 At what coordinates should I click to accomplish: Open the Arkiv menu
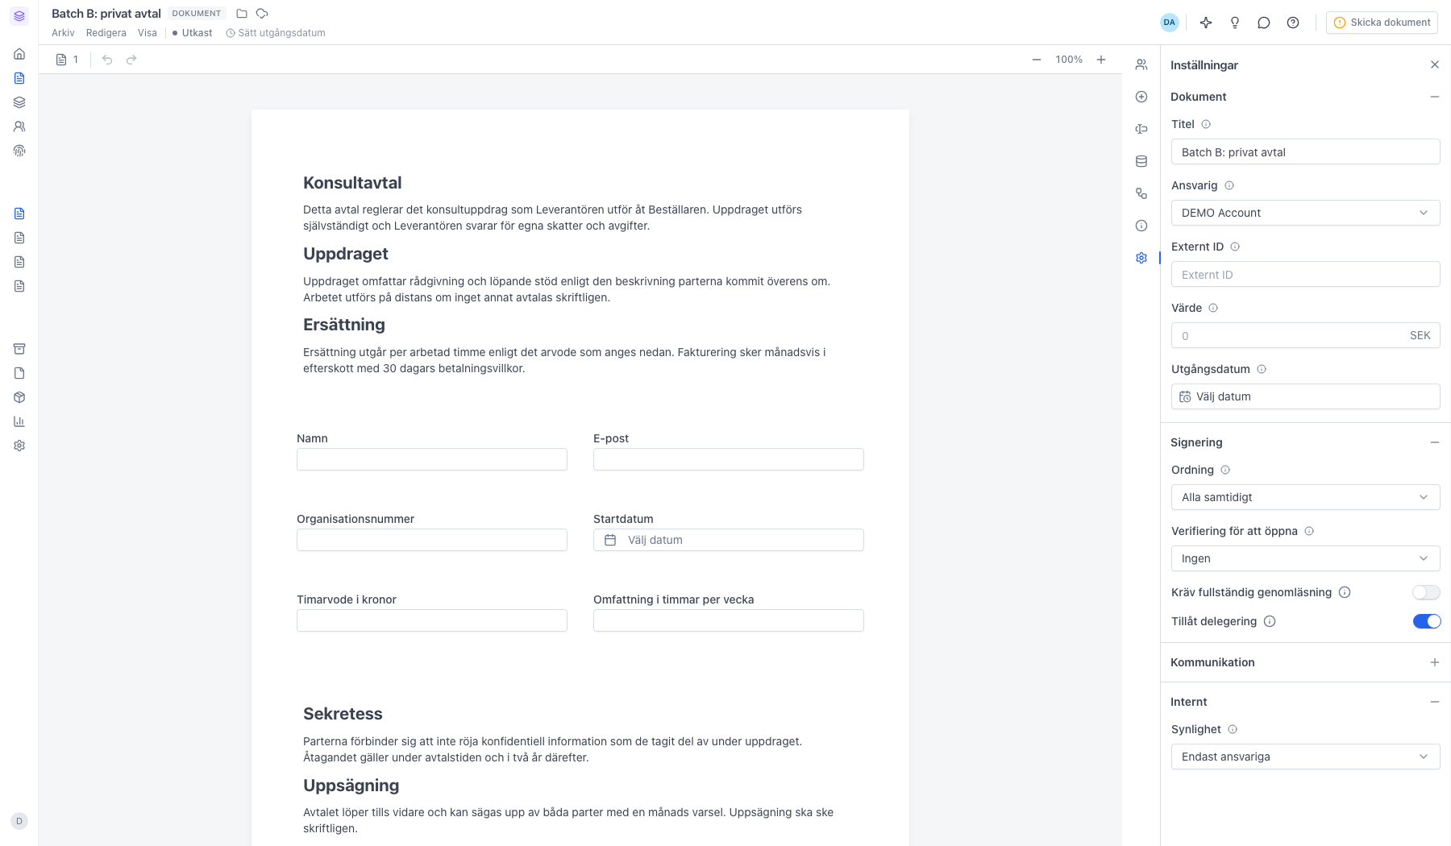[x=63, y=33]
